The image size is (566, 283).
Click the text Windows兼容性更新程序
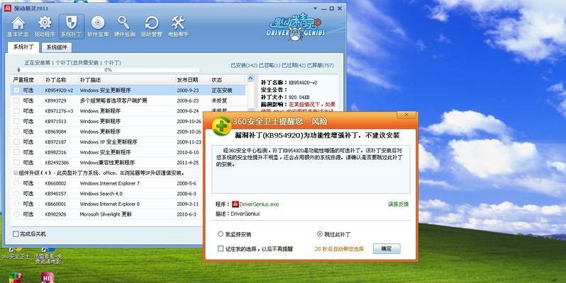[107, 163]
